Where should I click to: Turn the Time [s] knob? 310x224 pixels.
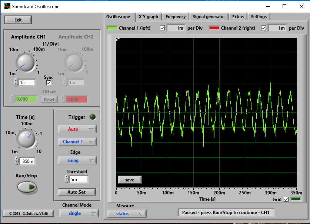[27, 139]
